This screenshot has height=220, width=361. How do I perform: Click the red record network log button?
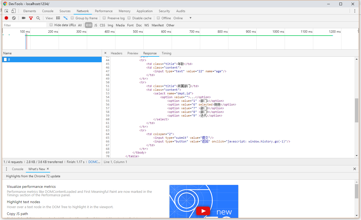click(6, 18)
